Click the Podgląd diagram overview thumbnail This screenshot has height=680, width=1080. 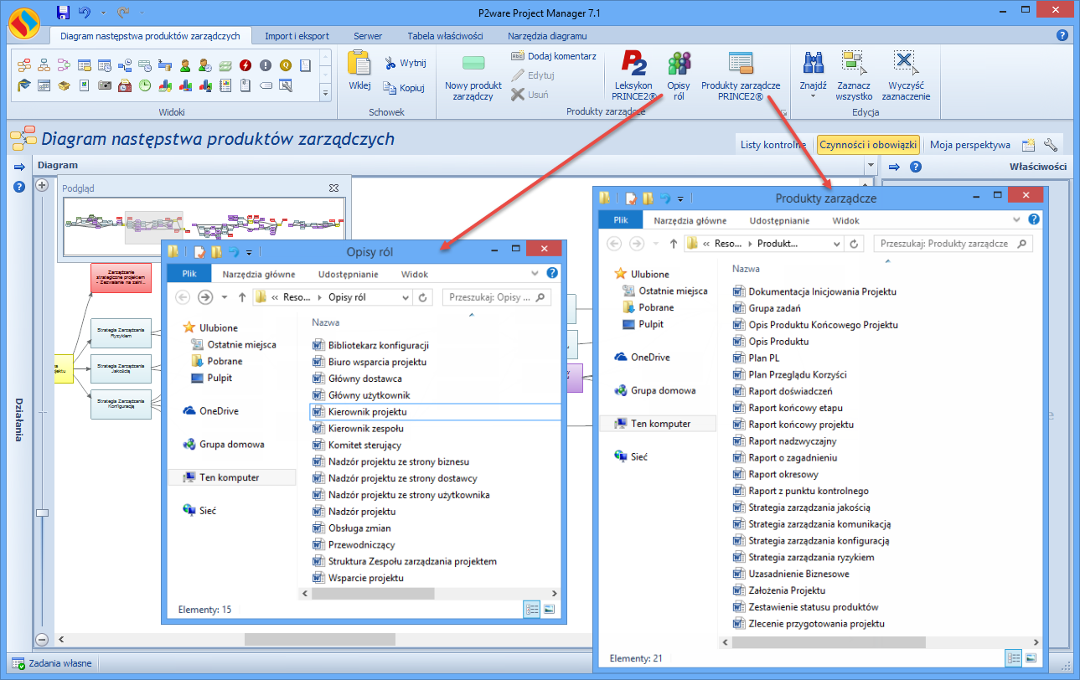coord(204,225)
